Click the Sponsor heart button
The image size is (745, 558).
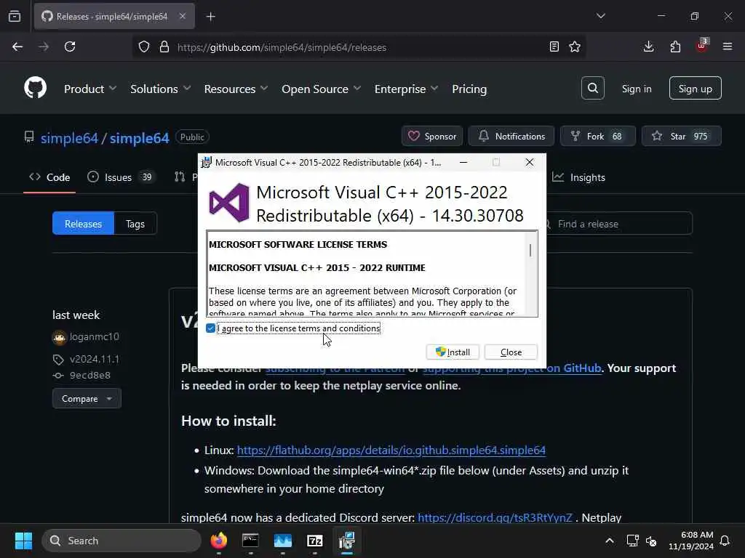[x=432, y=136]
